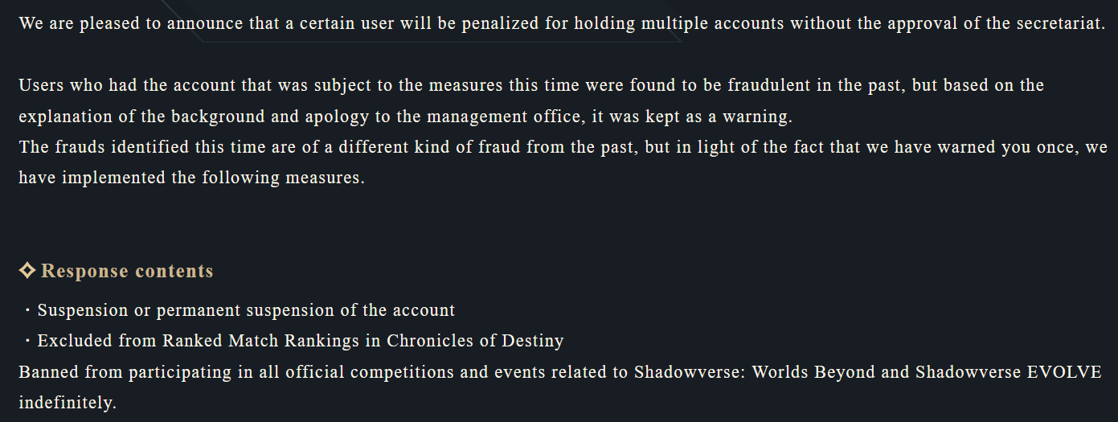Click the line starting Users who had the account
This screenshot has height=422, width=1118.
pos(531,85)
